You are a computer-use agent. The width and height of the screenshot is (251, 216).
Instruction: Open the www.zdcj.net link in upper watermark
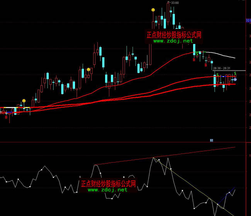click(x=173, y=41)
